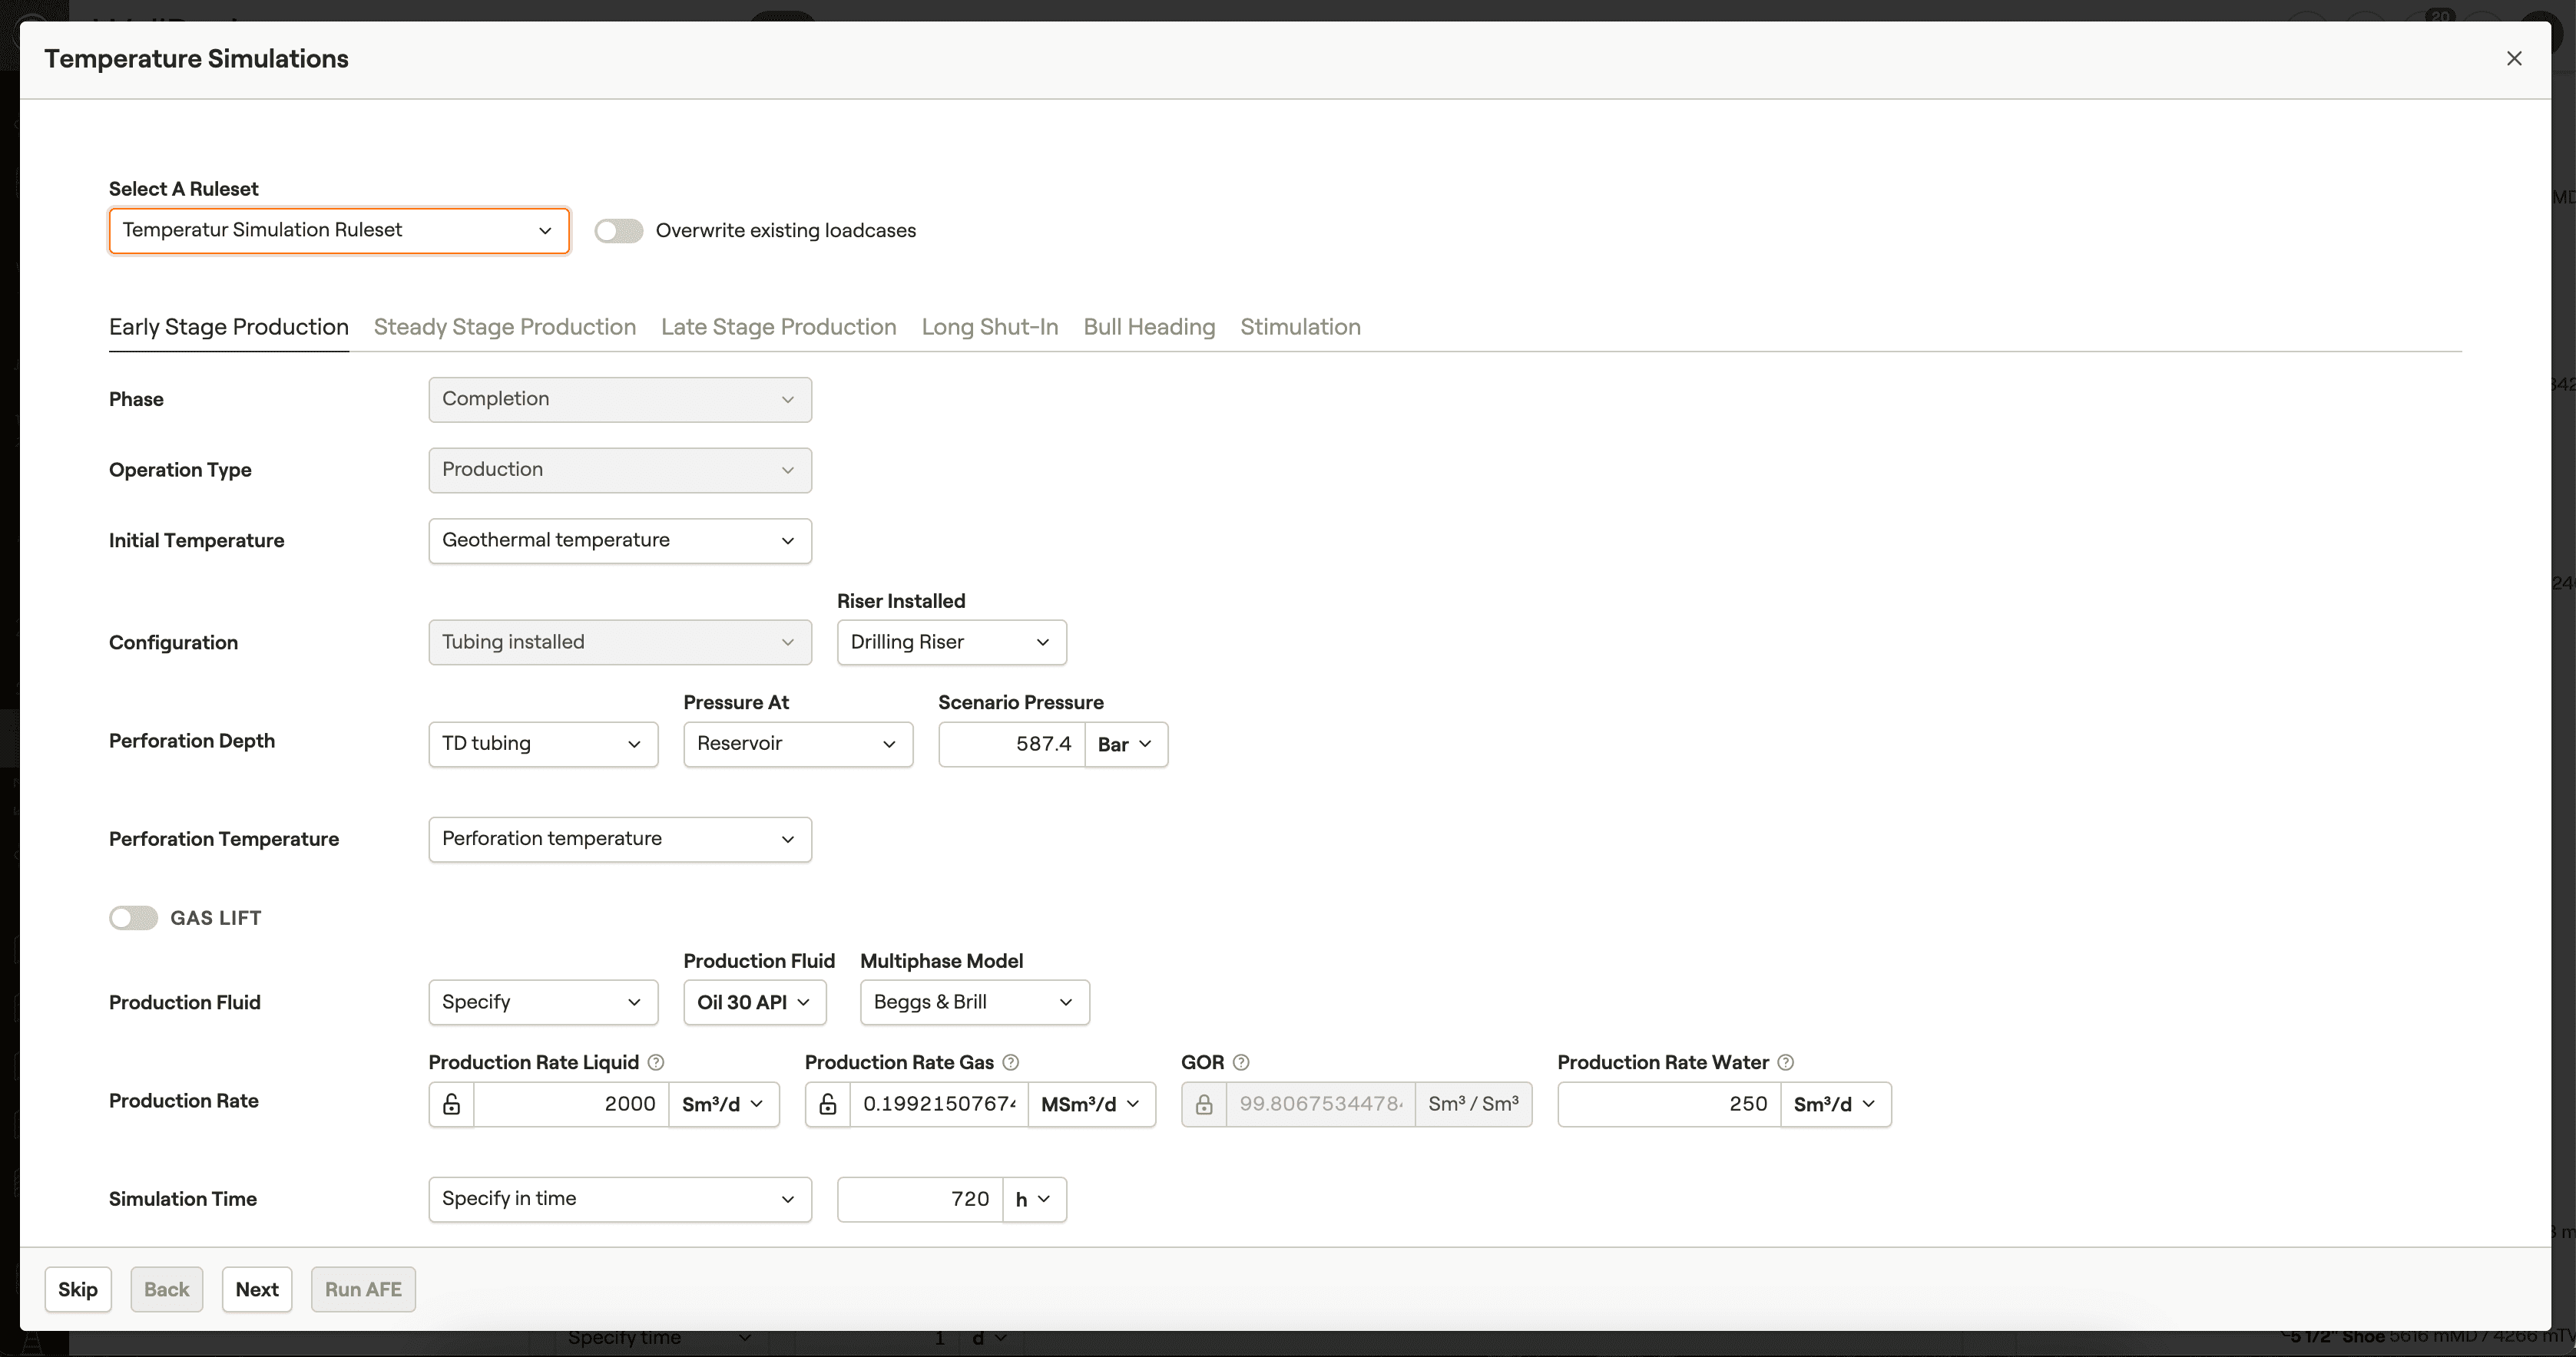The height and width of the screenshot is (1357, 2576).
Task: Click lock icon for Production Rate Gas
Action: tap(828, 1104)
